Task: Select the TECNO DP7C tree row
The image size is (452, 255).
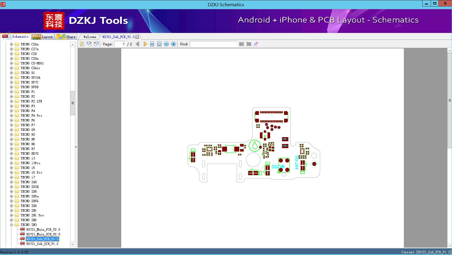Action: (x=29, y=82)
